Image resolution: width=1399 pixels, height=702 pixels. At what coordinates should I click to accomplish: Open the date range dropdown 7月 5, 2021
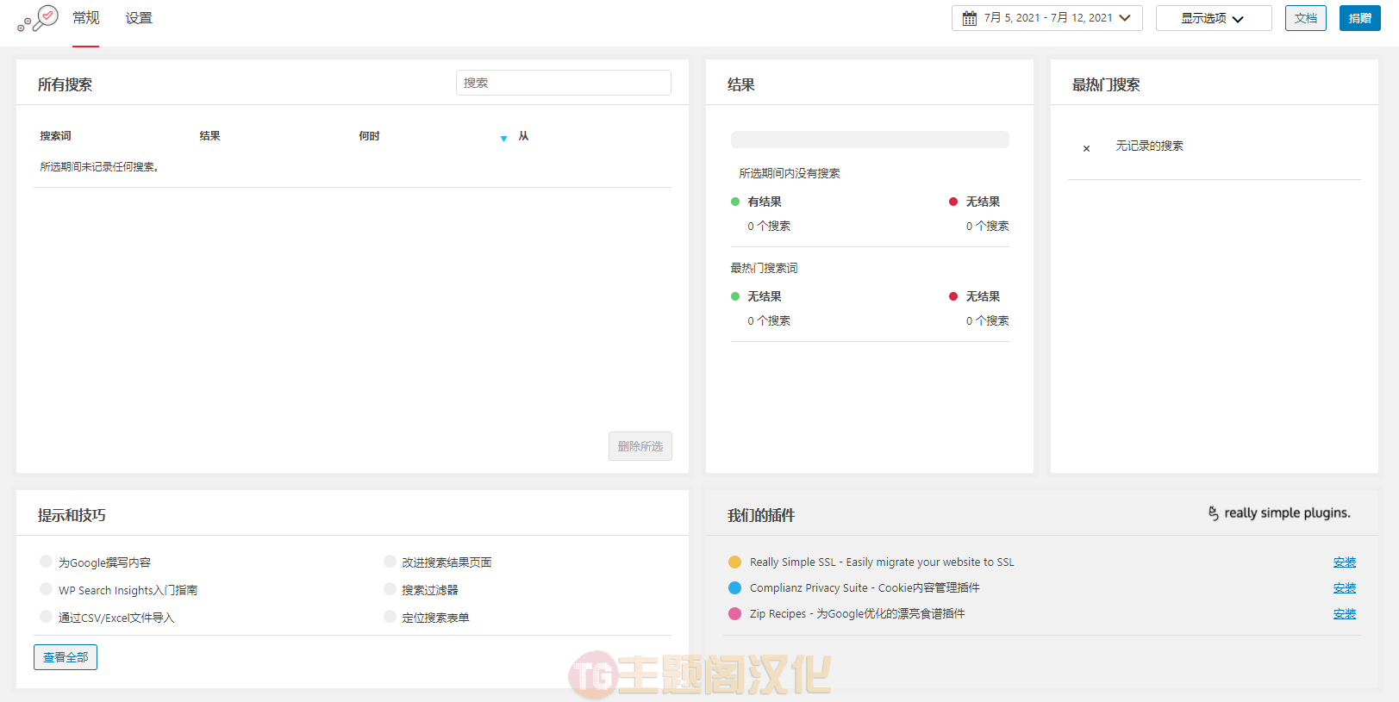coord(1047,18)
